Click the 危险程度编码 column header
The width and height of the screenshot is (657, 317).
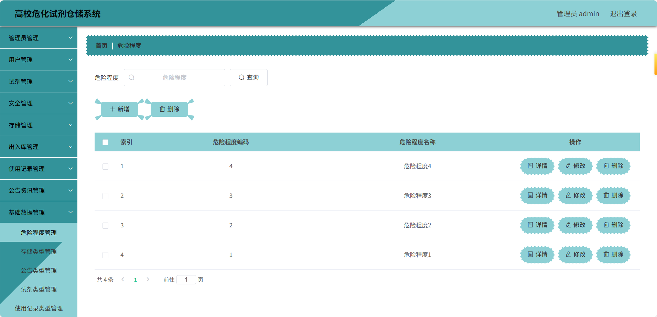point(231,142)
